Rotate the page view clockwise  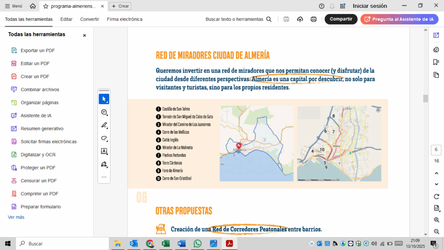point(436,197)
